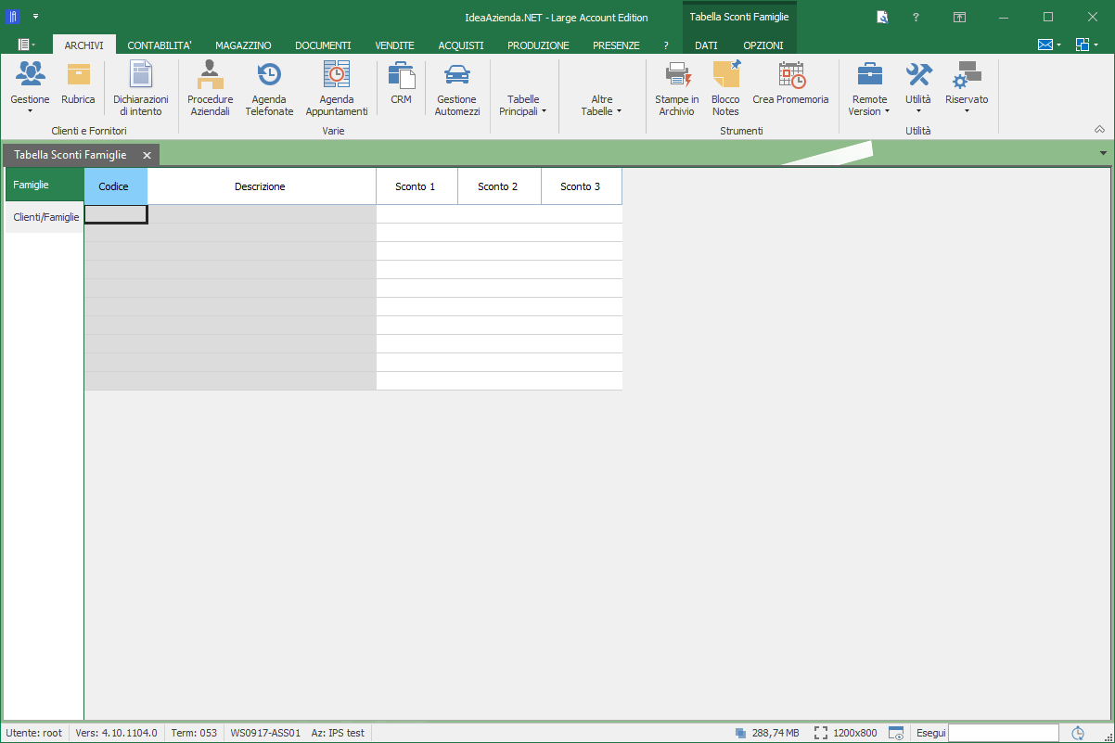The width and height of the screenshot is (1115, 743).
Task: Select the Famiglie side tab
Action: [45, 185]
